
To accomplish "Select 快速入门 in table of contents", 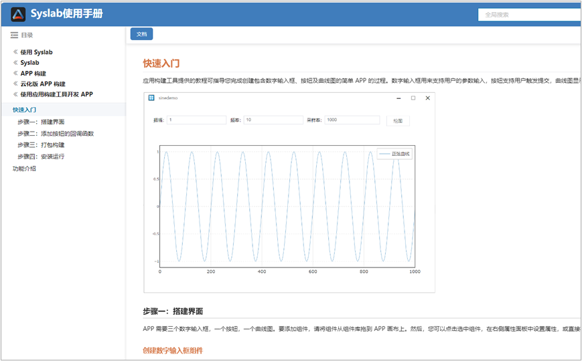I will point(25,110).
